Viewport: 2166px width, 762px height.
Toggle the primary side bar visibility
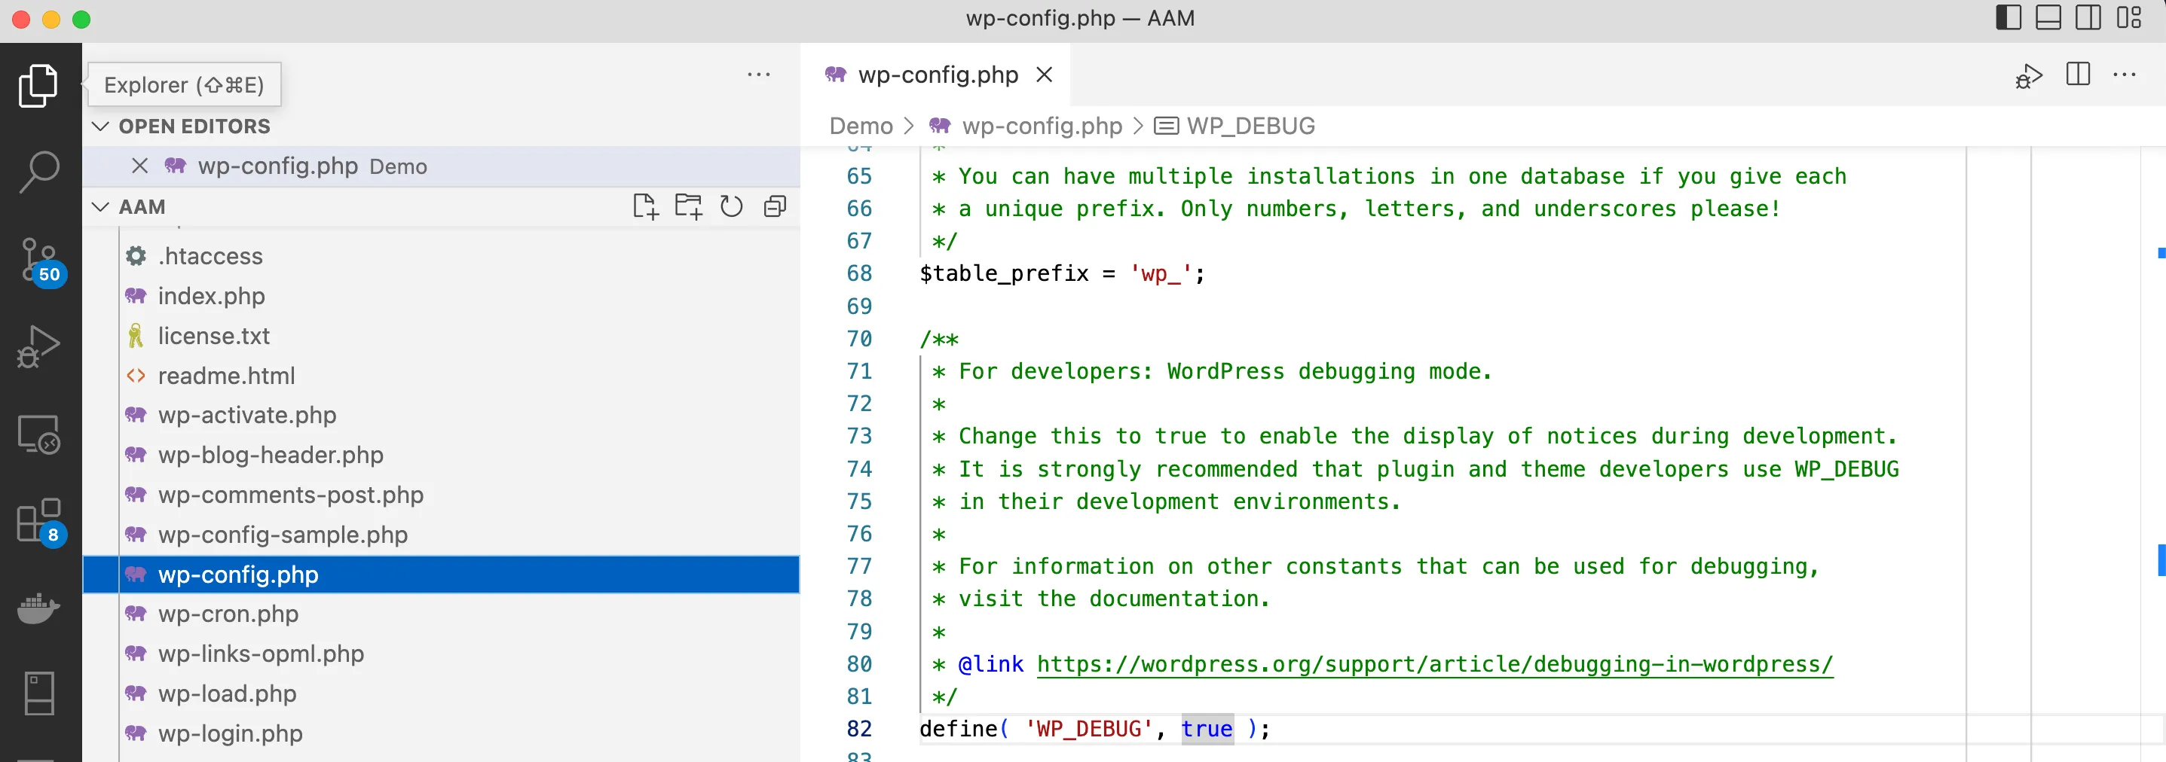(2008, 17)
